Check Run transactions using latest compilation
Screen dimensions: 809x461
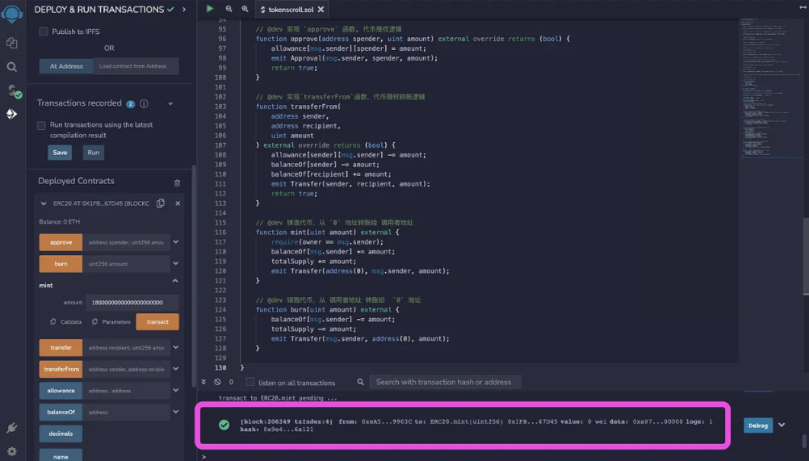[x=41, y=125]
